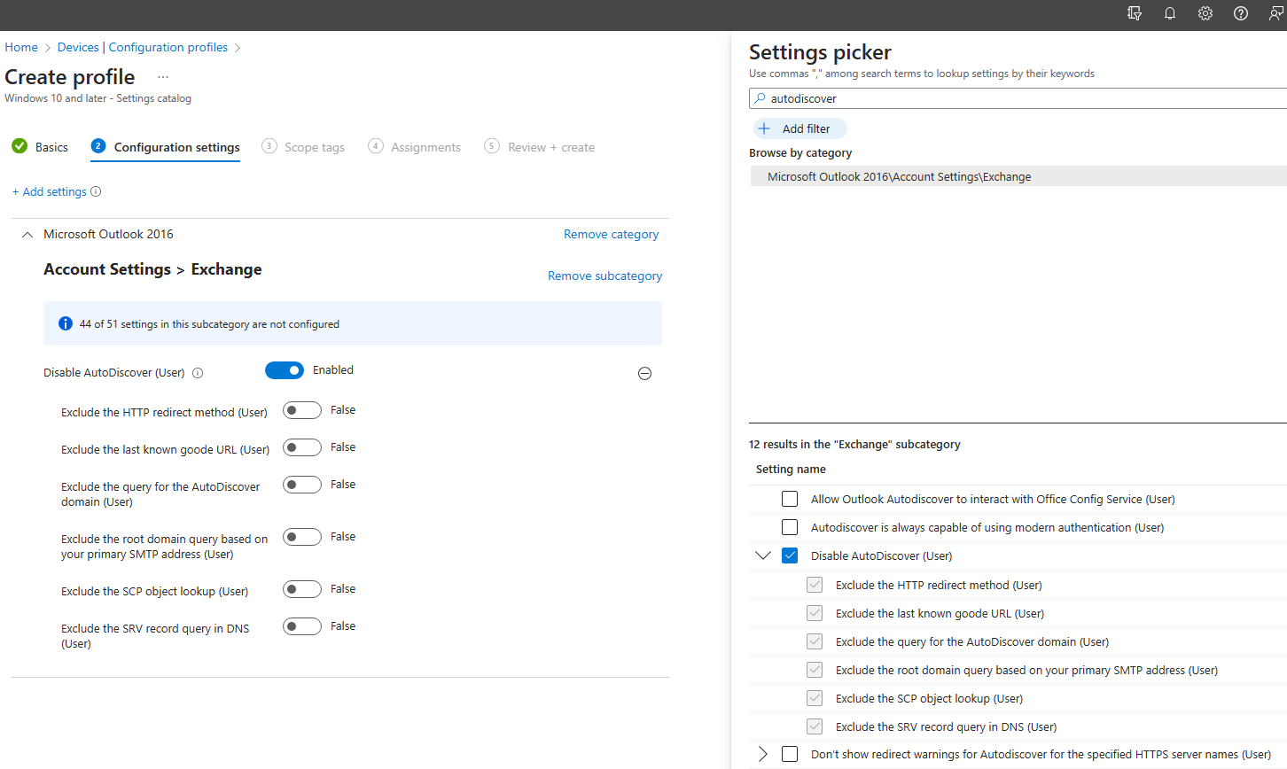The width and height of the screenshot is (1287, 769).
Task: Click the 12 results in the Exchange subcategory text
Action: click(x=854, y=445)
